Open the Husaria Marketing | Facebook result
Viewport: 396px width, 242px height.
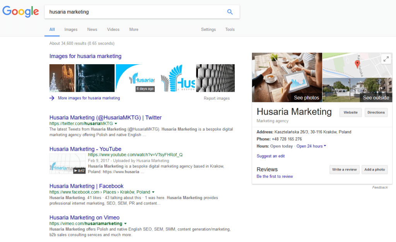point(86,186)
